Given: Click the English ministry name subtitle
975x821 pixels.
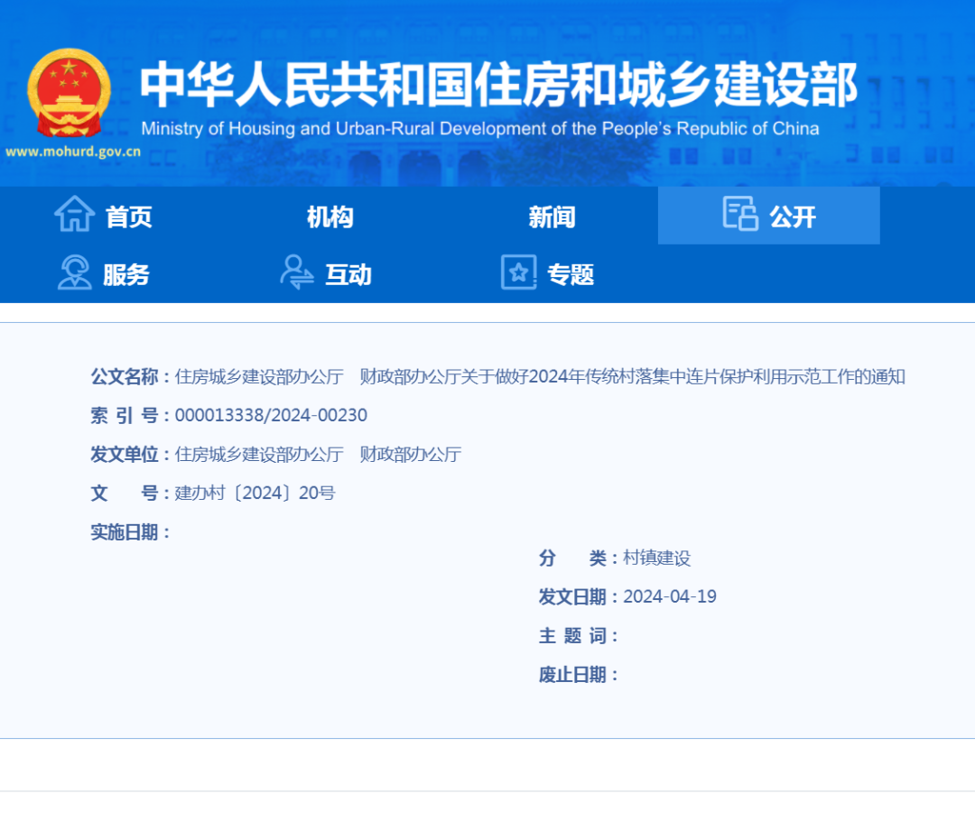Looking at the screenshot, I should (x=480, y=129).
